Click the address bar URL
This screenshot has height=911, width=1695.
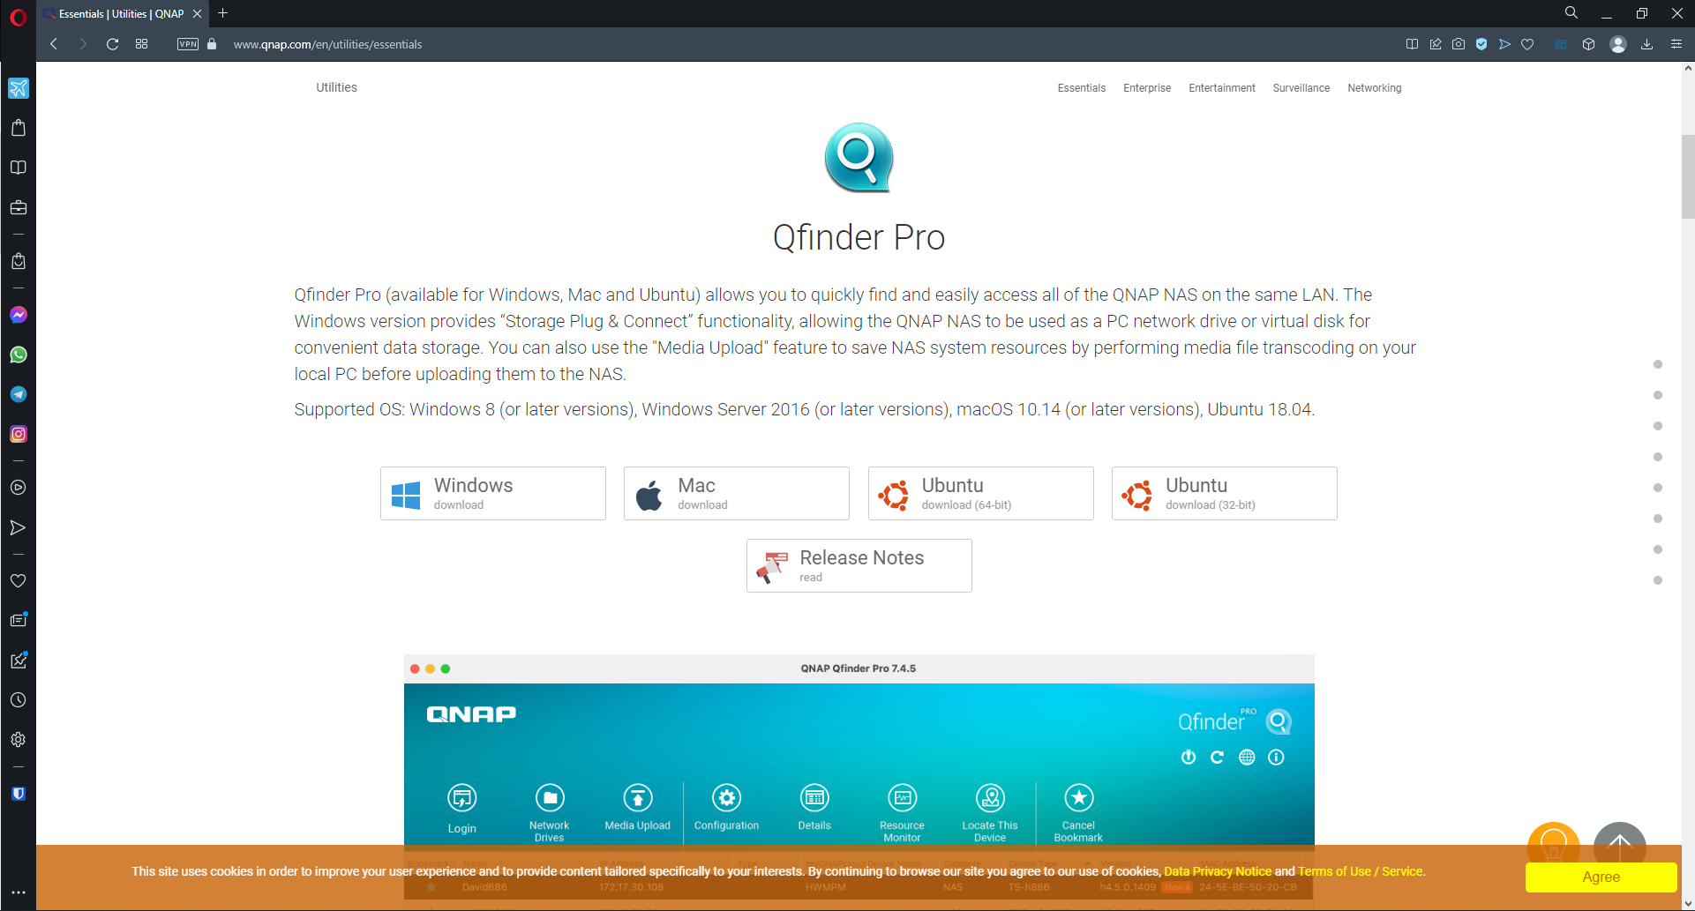[x=327, y=44]
